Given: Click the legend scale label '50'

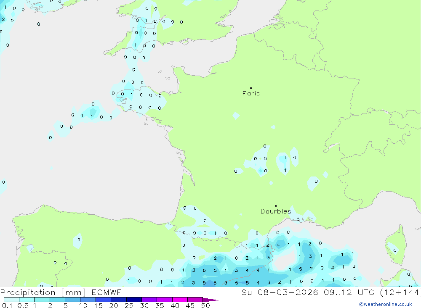Looking at the screenshot, I should tap(206, 305).
